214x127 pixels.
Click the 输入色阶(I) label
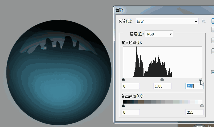coord(132,43)
